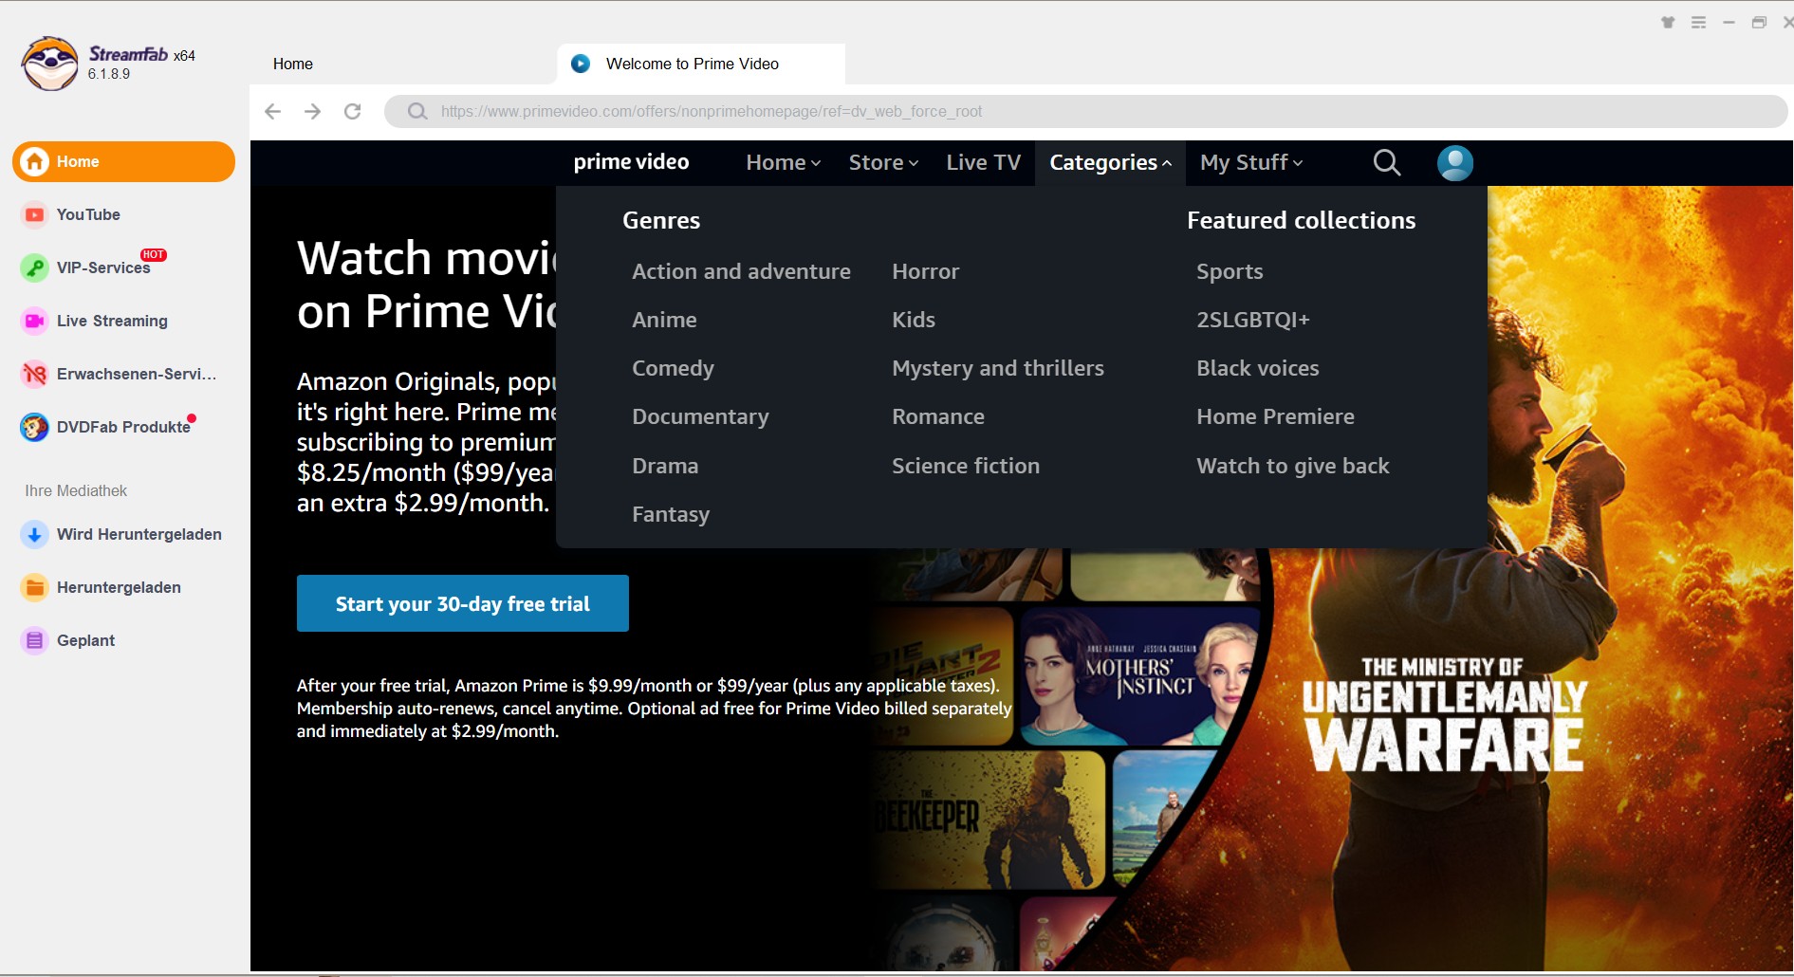Click the shirt skin icon in title bar

point(1668,23)
